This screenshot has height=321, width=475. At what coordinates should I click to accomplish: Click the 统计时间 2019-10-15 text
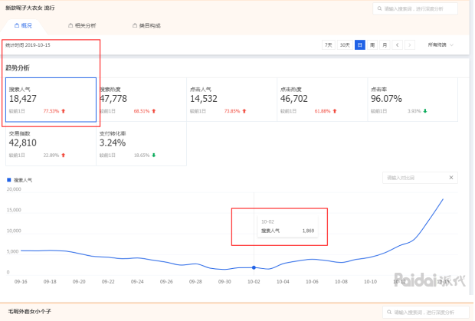[x=28, y=45]
